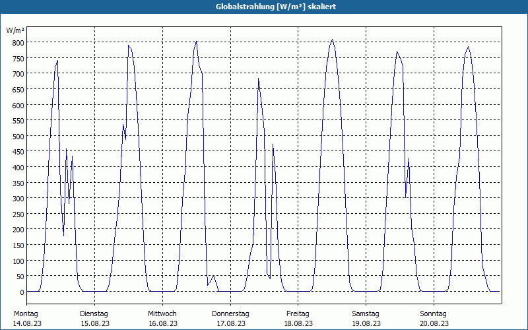Click the chart title Globalstrahlung [W/m²] skaliert

276,7
